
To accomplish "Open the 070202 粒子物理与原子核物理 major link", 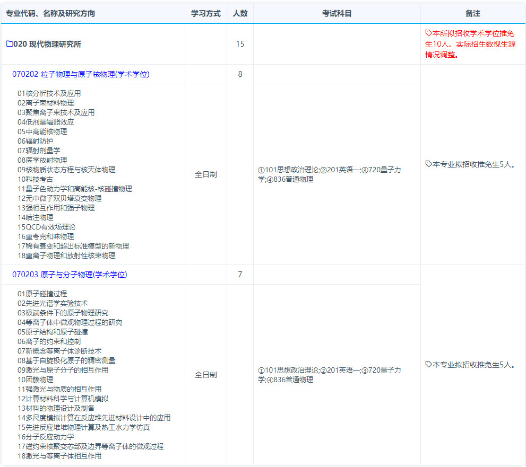I will point(81,74).
